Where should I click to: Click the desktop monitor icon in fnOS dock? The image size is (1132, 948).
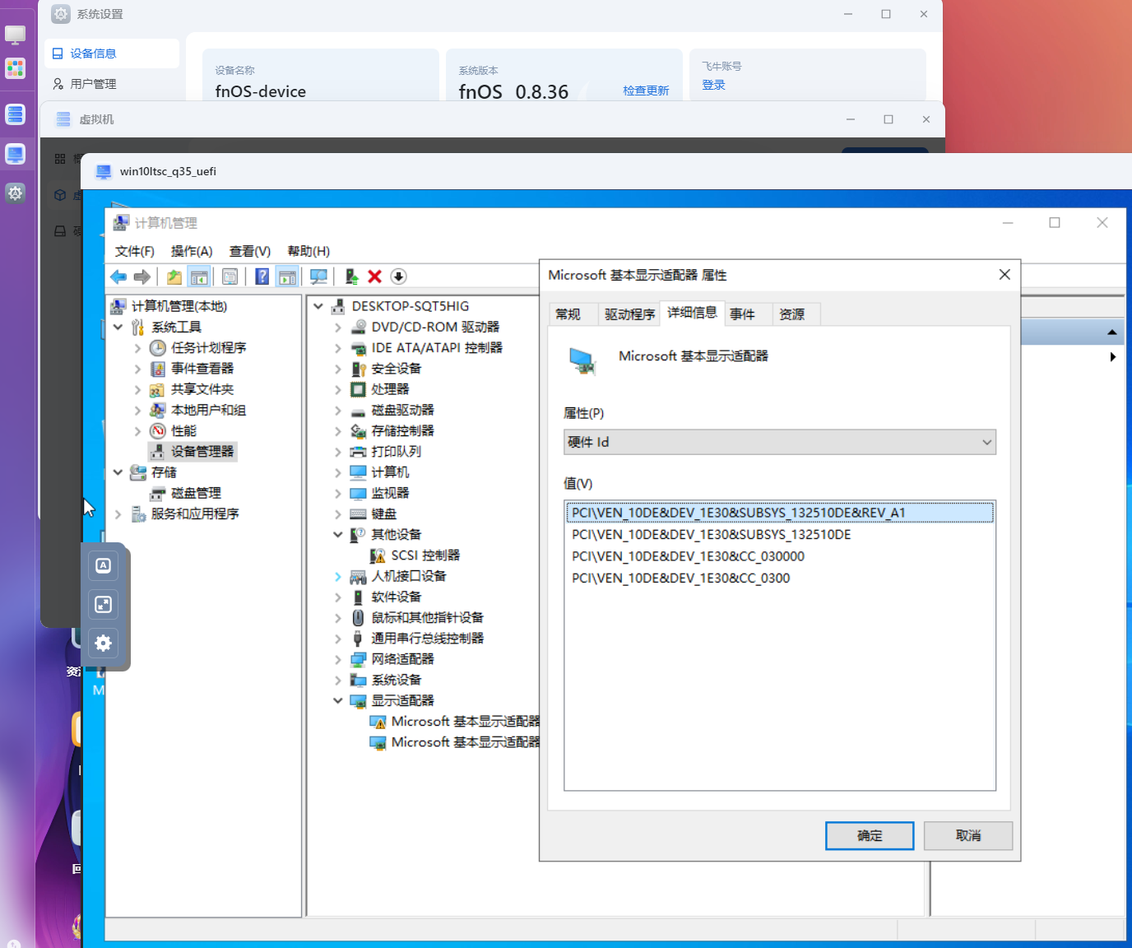pyautogui.click(x=16, y=35)
